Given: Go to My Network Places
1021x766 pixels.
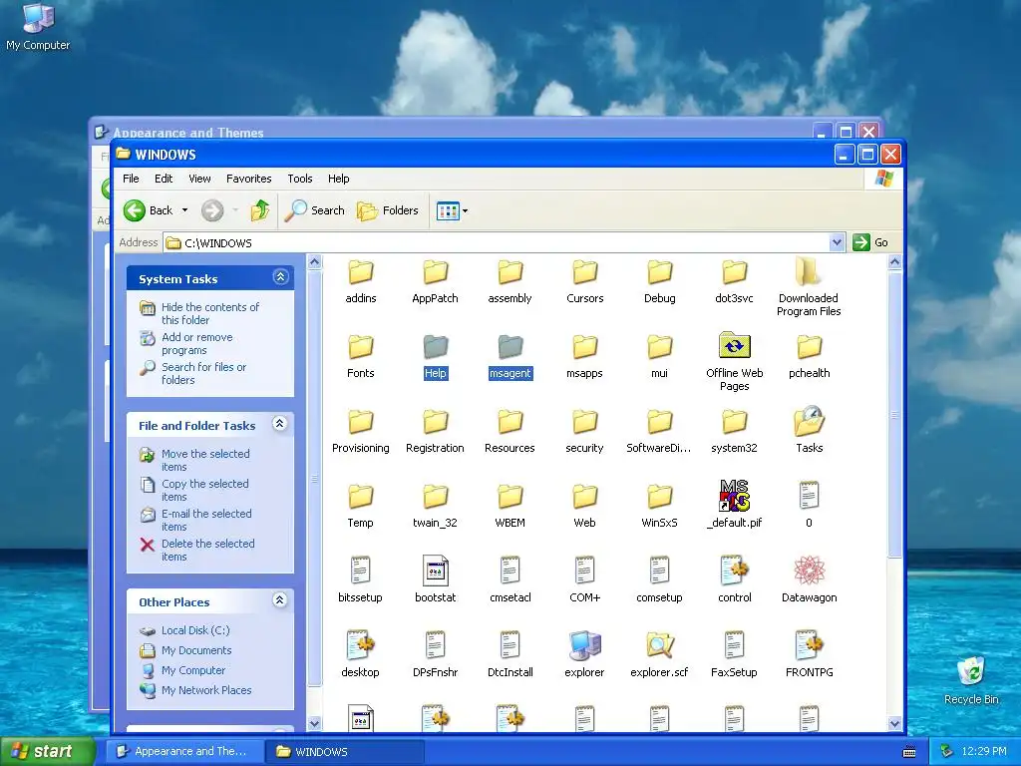Looking at the screenshot, I should [x=205, y=690].
